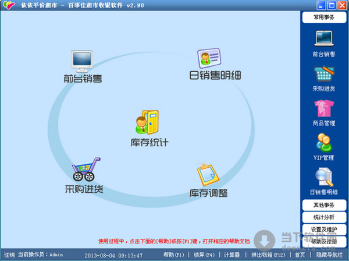
Task: Select 前台销售 laptop icon in sidebar
Action: click(324, 39)
